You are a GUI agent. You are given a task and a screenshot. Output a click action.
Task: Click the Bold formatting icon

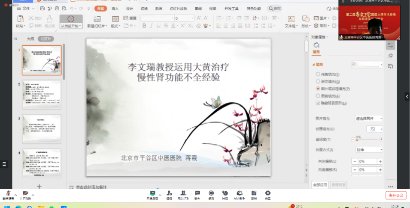point(144,26)
